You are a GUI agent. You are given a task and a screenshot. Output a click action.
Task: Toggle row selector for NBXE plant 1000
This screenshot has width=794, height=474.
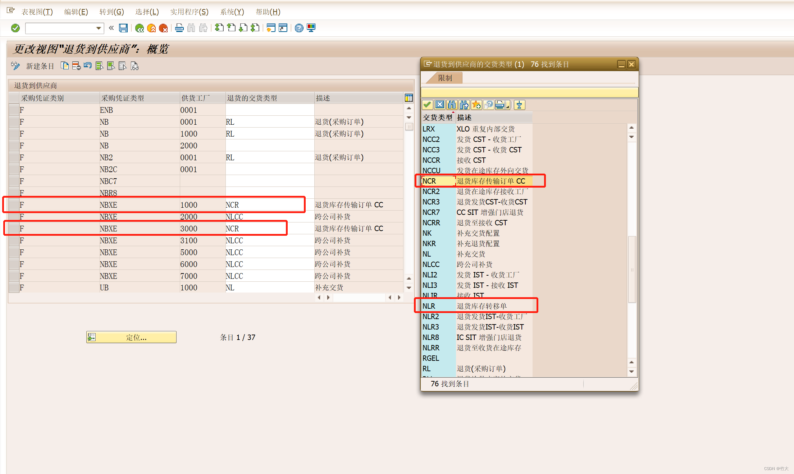[14, 205]
